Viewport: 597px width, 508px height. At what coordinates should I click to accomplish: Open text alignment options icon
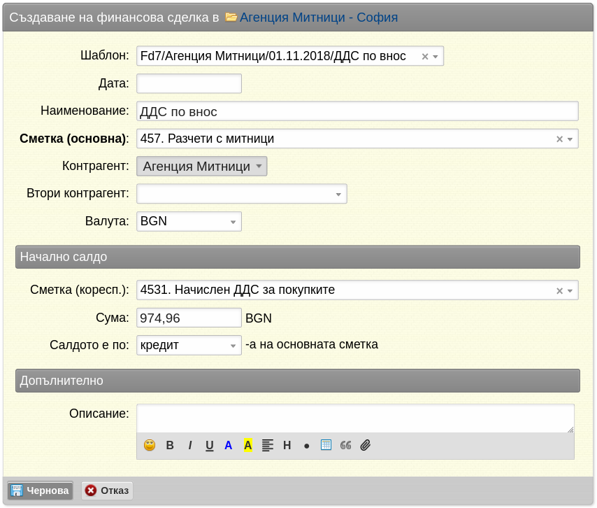268,445
